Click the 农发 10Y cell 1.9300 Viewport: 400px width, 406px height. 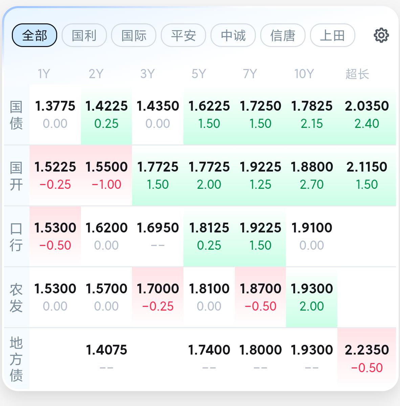[312, 297]
